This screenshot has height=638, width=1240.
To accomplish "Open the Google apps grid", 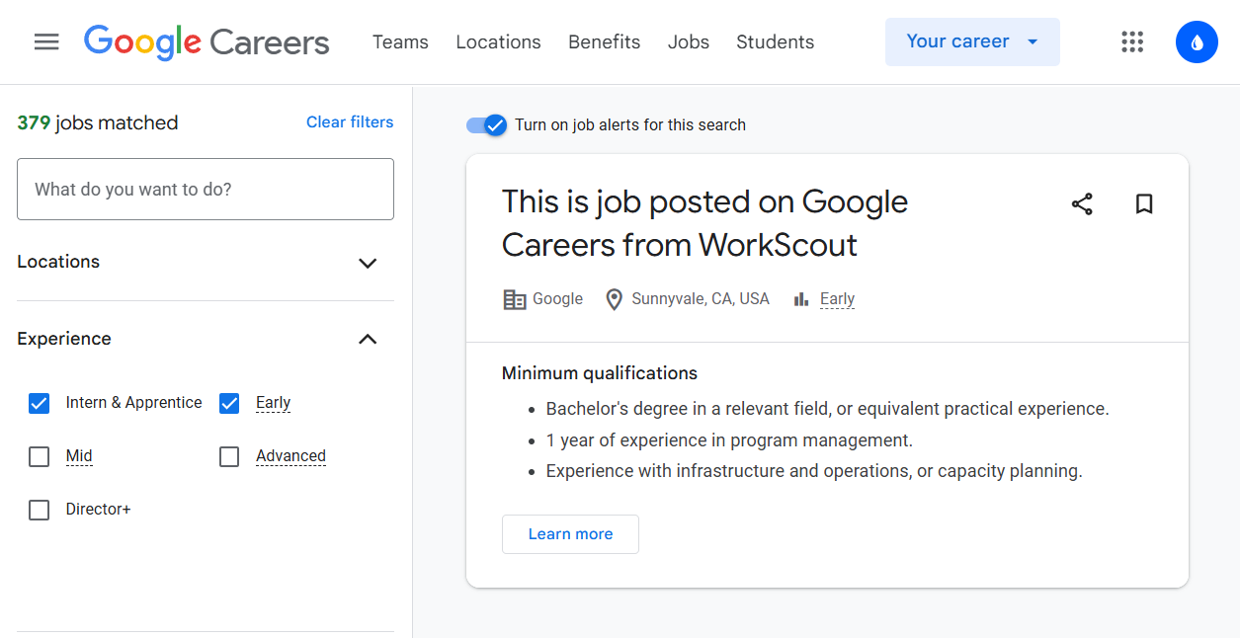I will point(1132,41).
